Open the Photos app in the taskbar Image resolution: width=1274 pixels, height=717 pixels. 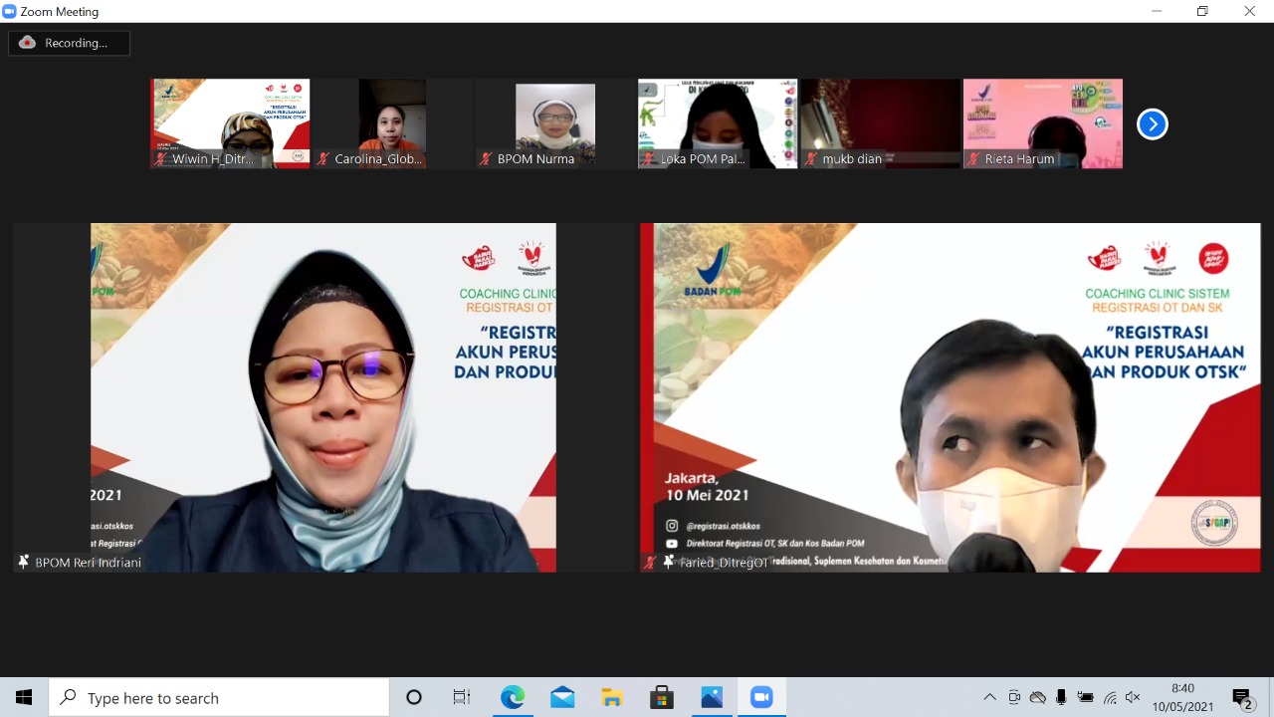pyautogui.click(x=712, y=698)
